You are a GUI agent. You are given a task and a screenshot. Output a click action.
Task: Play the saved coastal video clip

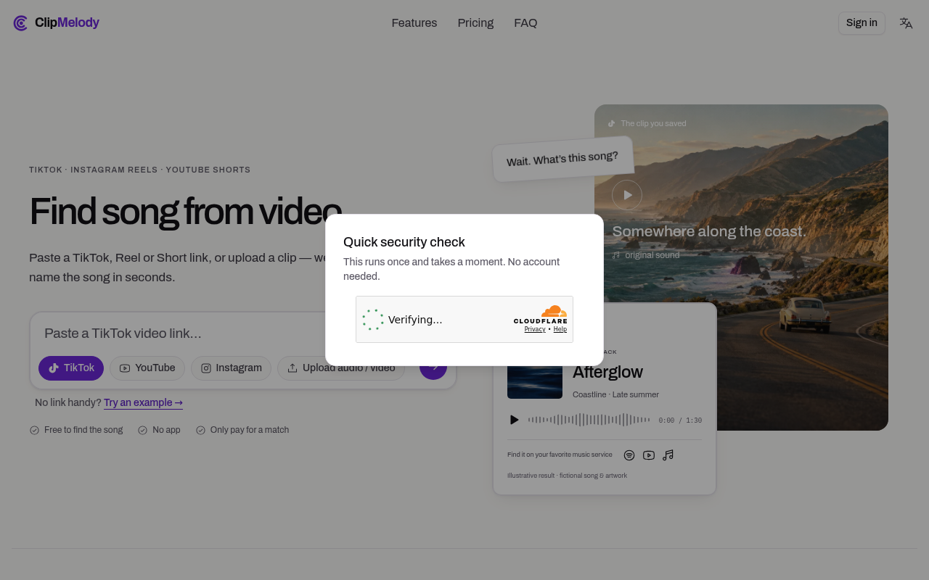click(x=627, y=195)
